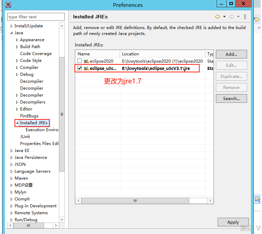
Task: Open the additional dialog actions menu icon
Action: tap(245, 17)
